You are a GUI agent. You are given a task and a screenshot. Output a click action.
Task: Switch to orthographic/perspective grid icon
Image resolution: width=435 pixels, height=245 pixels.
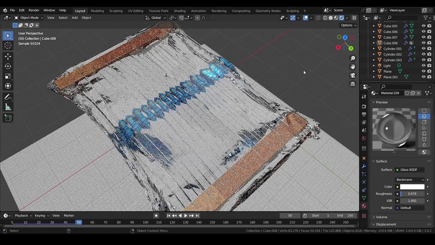click(x=353, y=84)
